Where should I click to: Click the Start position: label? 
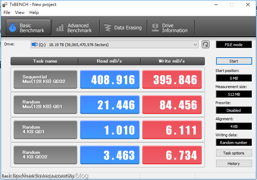[227, 71]
